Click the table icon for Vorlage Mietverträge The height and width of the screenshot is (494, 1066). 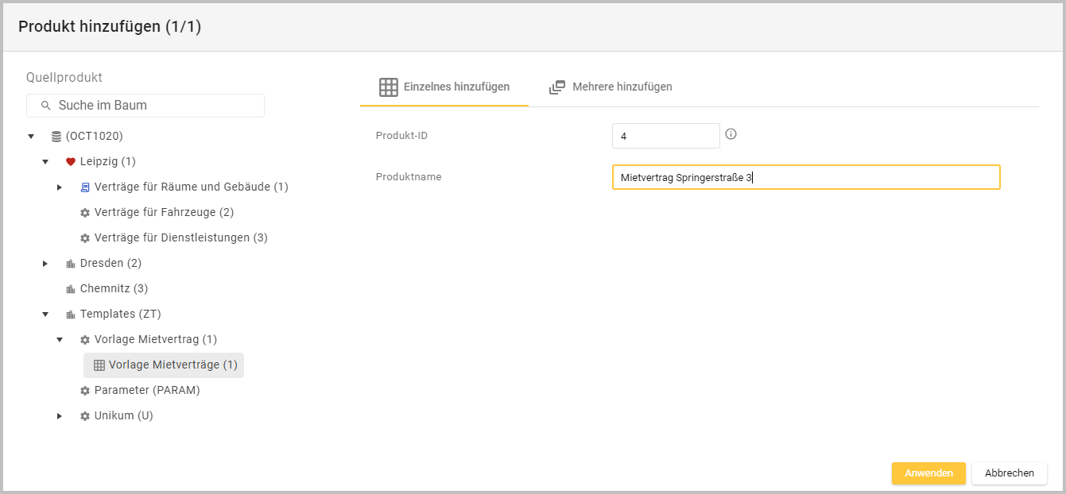(x=99, y=365)
